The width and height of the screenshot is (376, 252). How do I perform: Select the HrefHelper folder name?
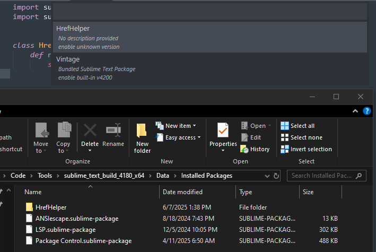(x=51, y=207)
